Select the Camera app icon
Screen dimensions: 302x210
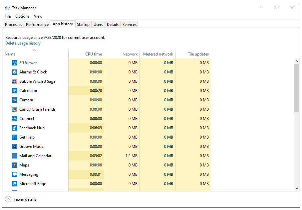point(15,100)
